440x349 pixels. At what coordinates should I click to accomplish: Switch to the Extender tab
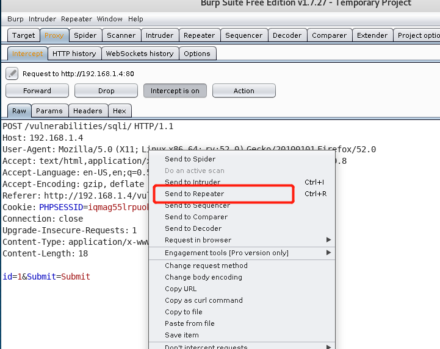coord(372,35)
